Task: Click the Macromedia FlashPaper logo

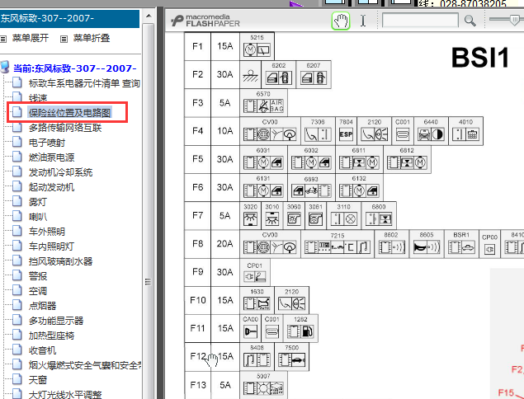Action: tap(205, 21)
